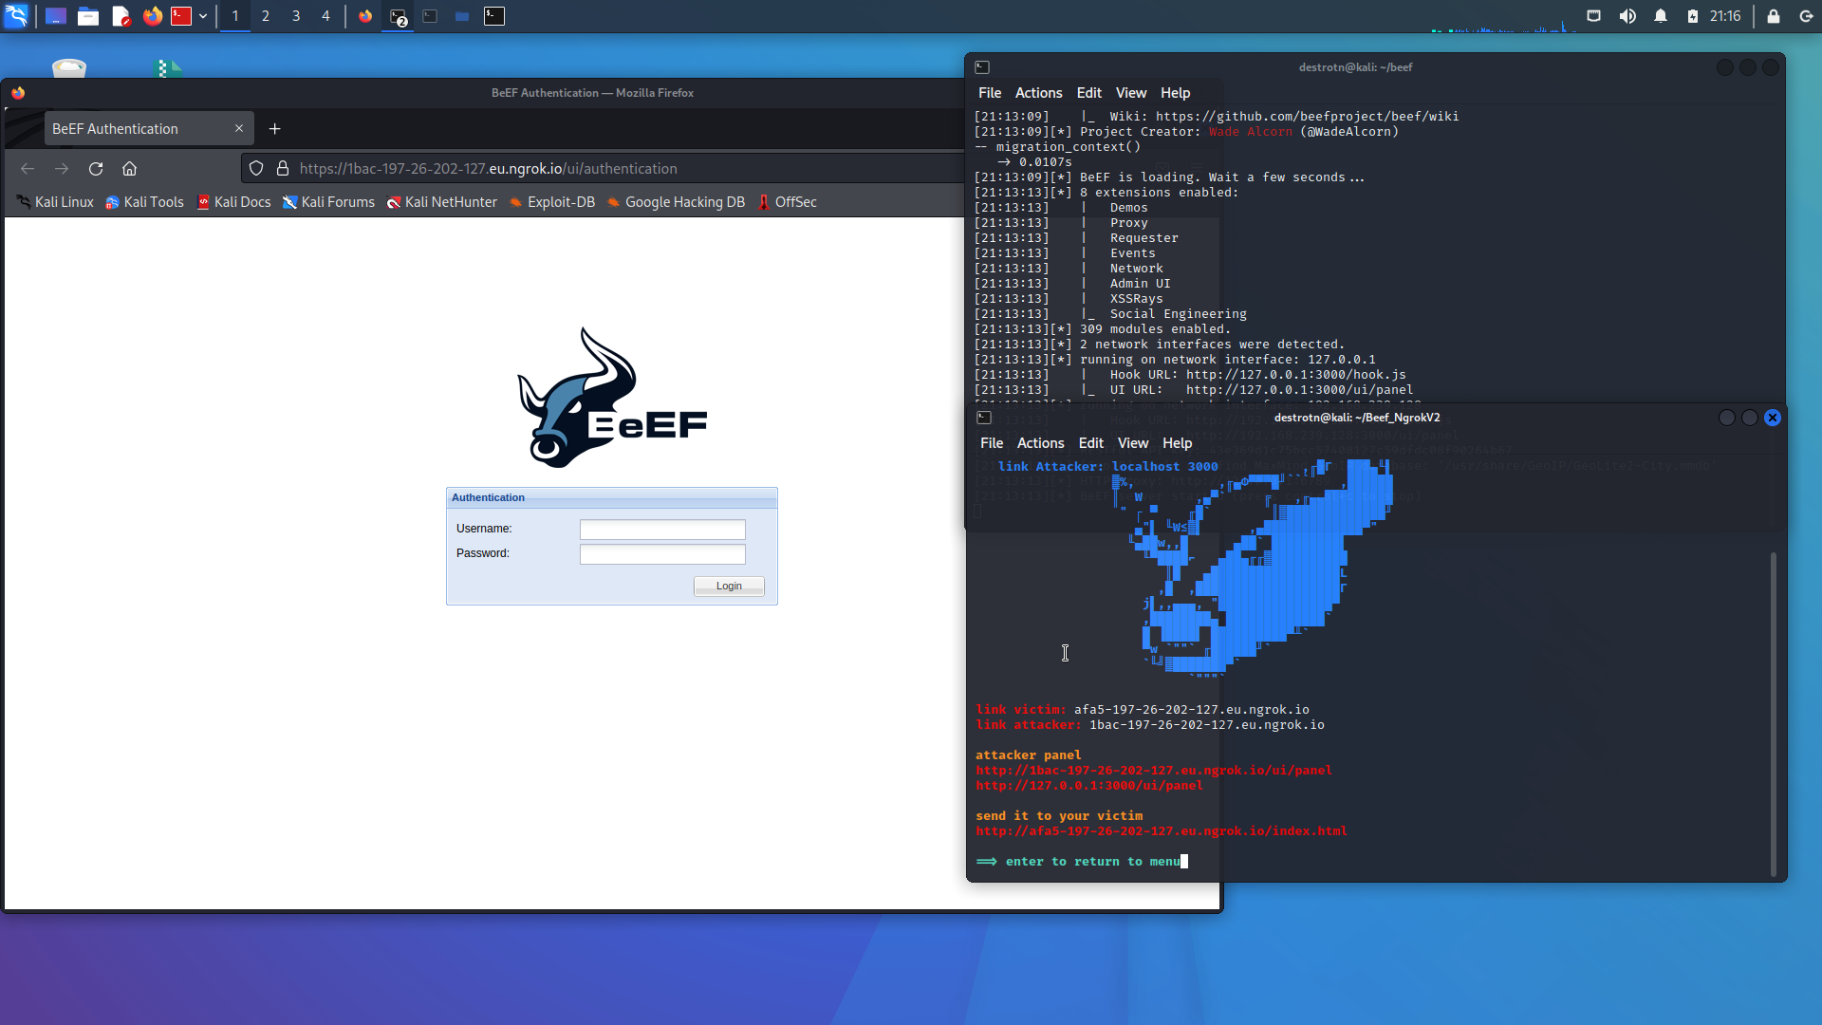Viewport: 1822px width, 1025px height.
Task: Open Kali Linux bookmark
Action: coord(55,202)
